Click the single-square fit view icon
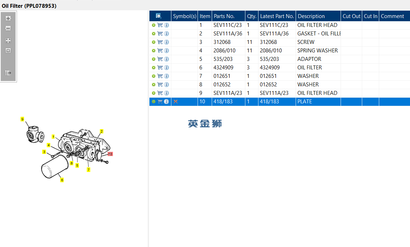This screenshot has height=247, width=410. [x=8, y=51]
